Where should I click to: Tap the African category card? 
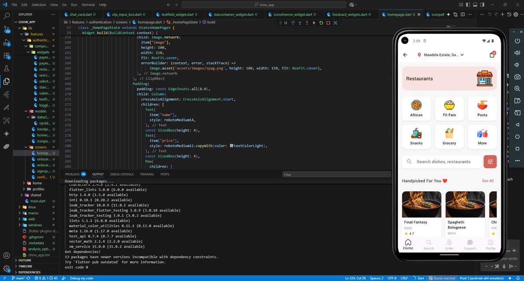pos(416,109)
